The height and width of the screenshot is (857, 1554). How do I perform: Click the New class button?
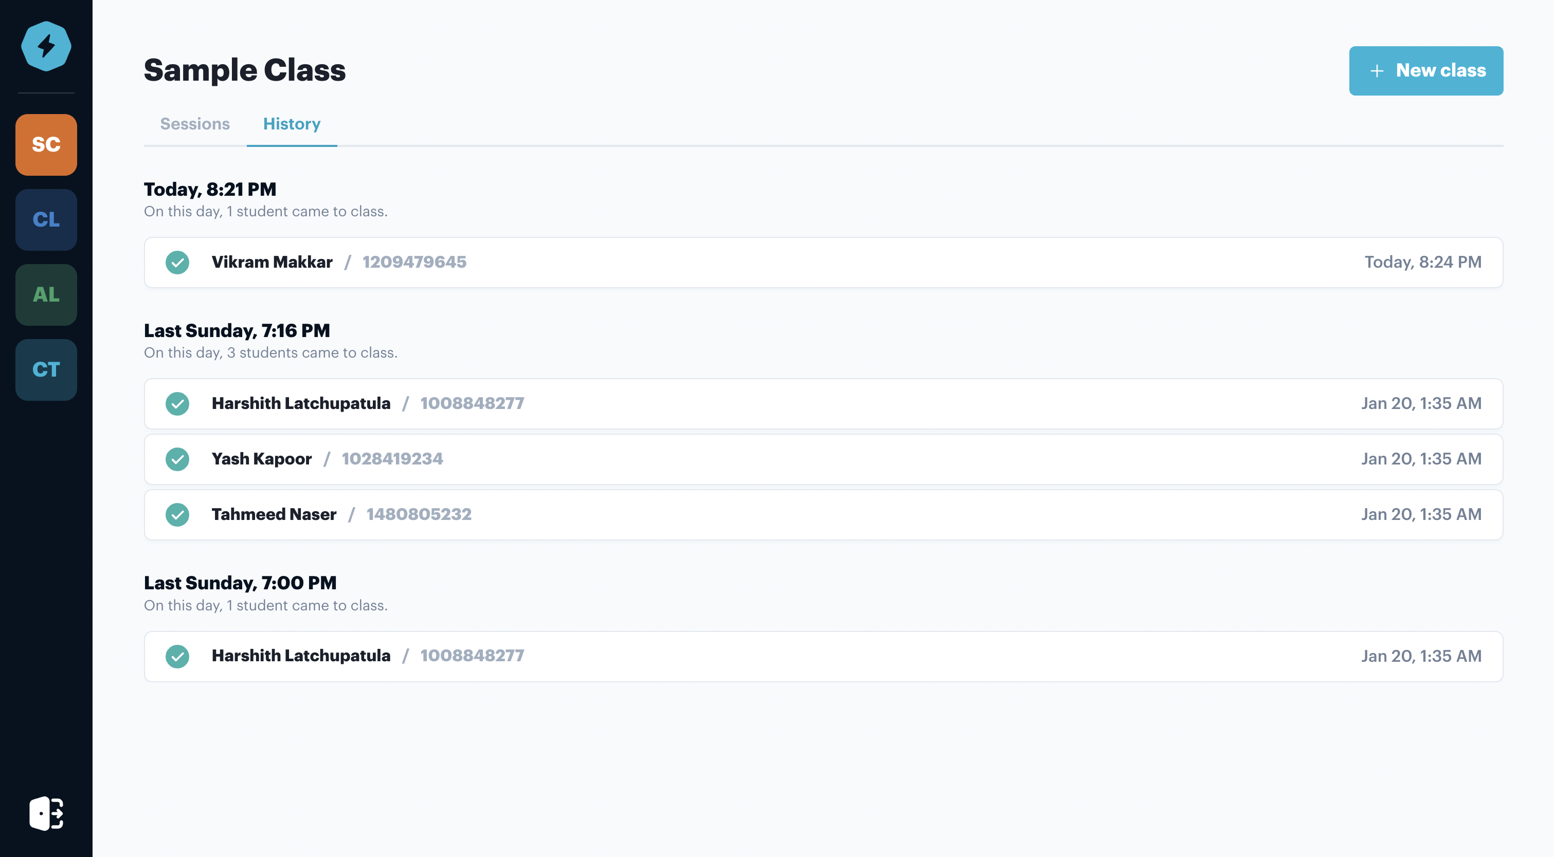(1425, 70)
